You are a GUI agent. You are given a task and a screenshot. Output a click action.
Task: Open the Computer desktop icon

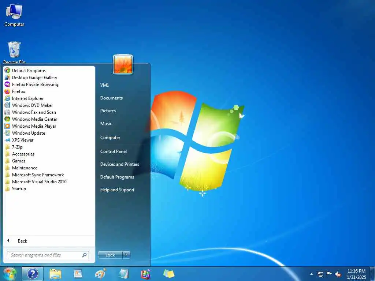point(14,15)
